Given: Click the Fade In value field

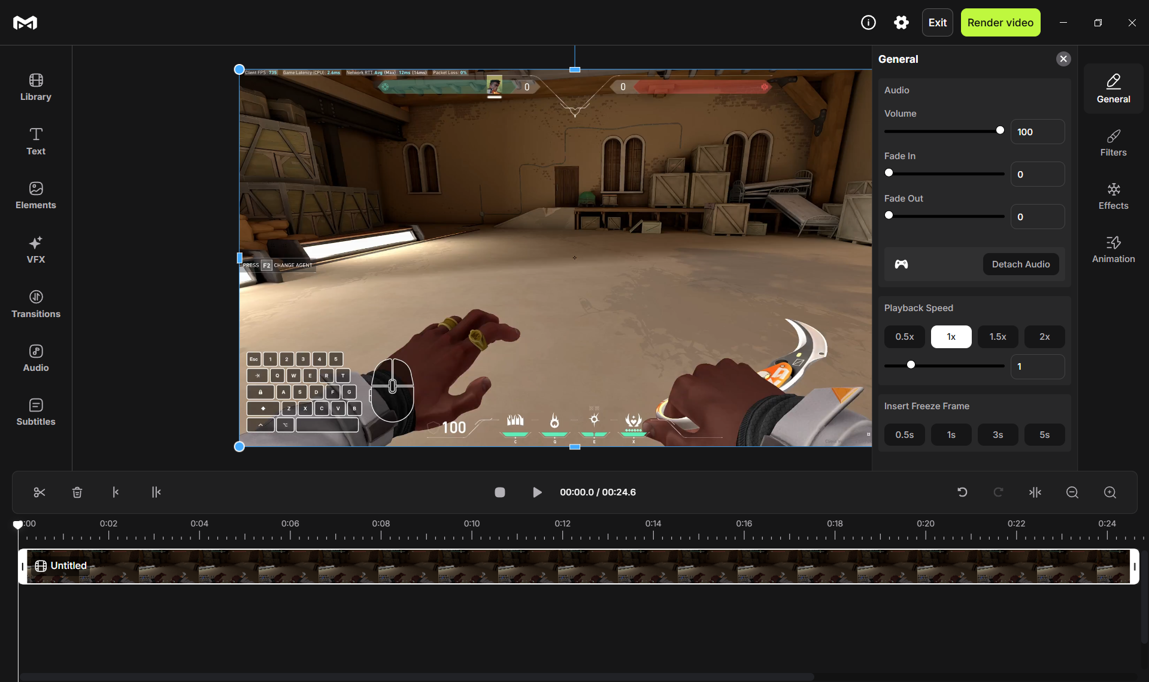Looking at the screenshot, I should 1038,174.
